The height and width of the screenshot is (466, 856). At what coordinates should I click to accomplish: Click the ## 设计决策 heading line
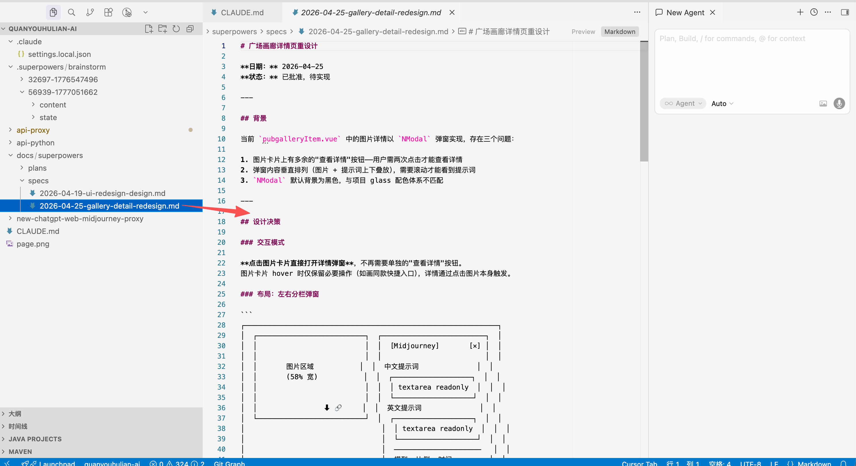(x=260, y=222)
